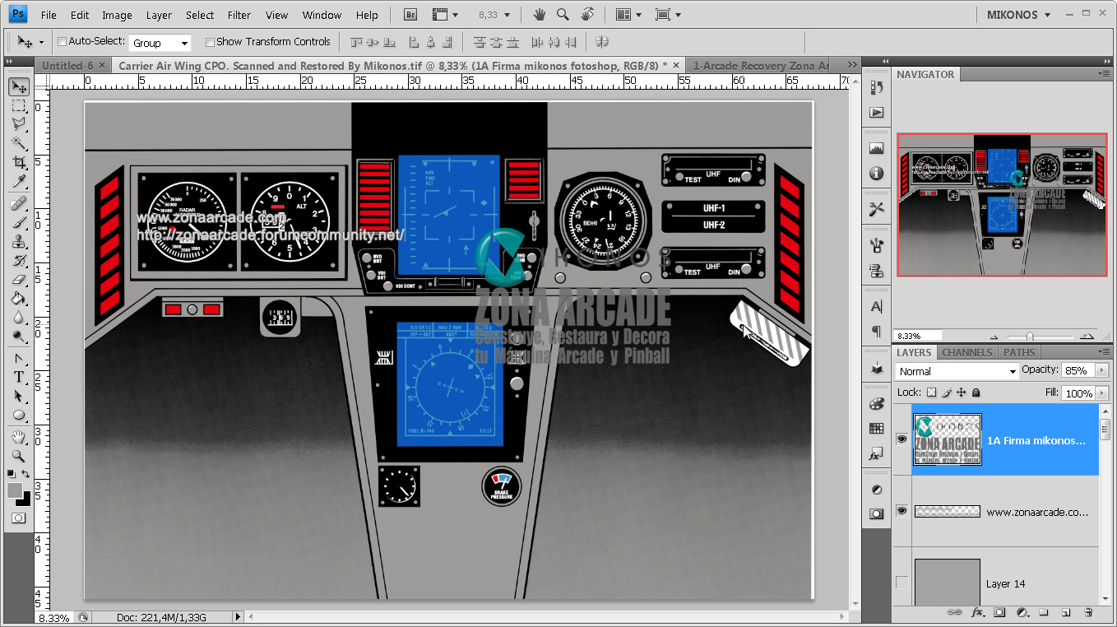Click the Layer 14 thumbnail

(947, 582)
